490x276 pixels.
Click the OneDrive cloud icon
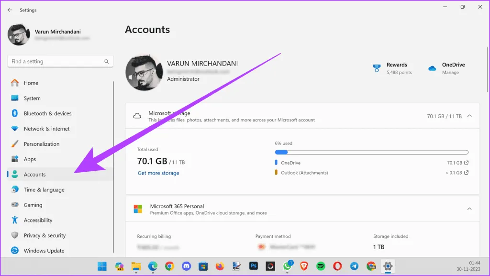pos(432,68)
